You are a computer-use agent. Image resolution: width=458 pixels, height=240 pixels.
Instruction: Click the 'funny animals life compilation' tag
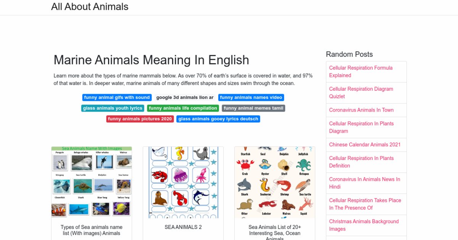pyautogui.click(x=183, y=108)
